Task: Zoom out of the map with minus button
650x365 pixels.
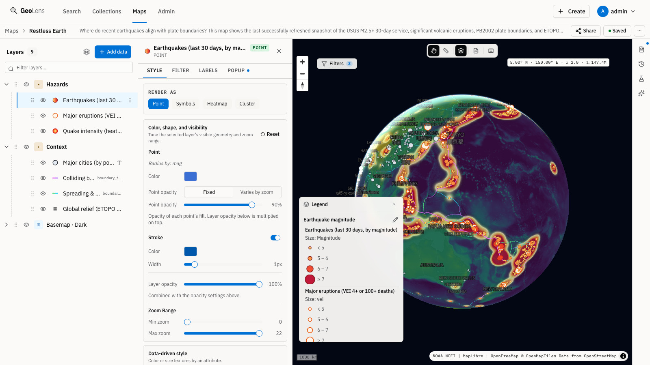Action: 302,74
